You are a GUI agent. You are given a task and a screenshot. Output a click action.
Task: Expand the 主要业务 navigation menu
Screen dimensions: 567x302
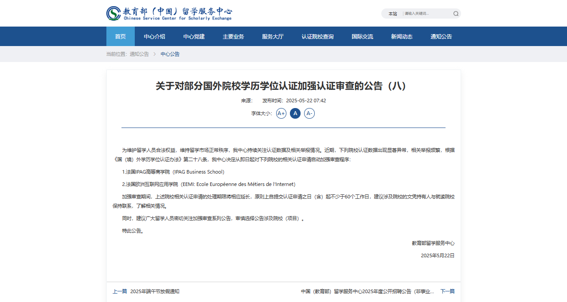click(233, 36)
